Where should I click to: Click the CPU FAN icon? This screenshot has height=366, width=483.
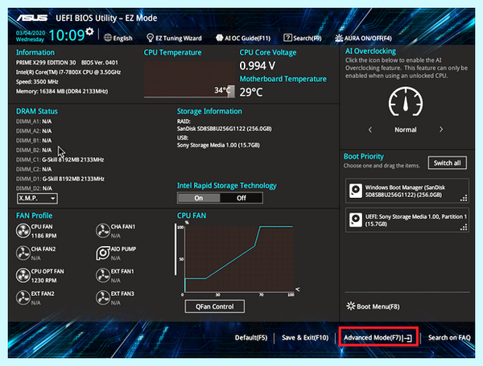click(x=23, y=231)
